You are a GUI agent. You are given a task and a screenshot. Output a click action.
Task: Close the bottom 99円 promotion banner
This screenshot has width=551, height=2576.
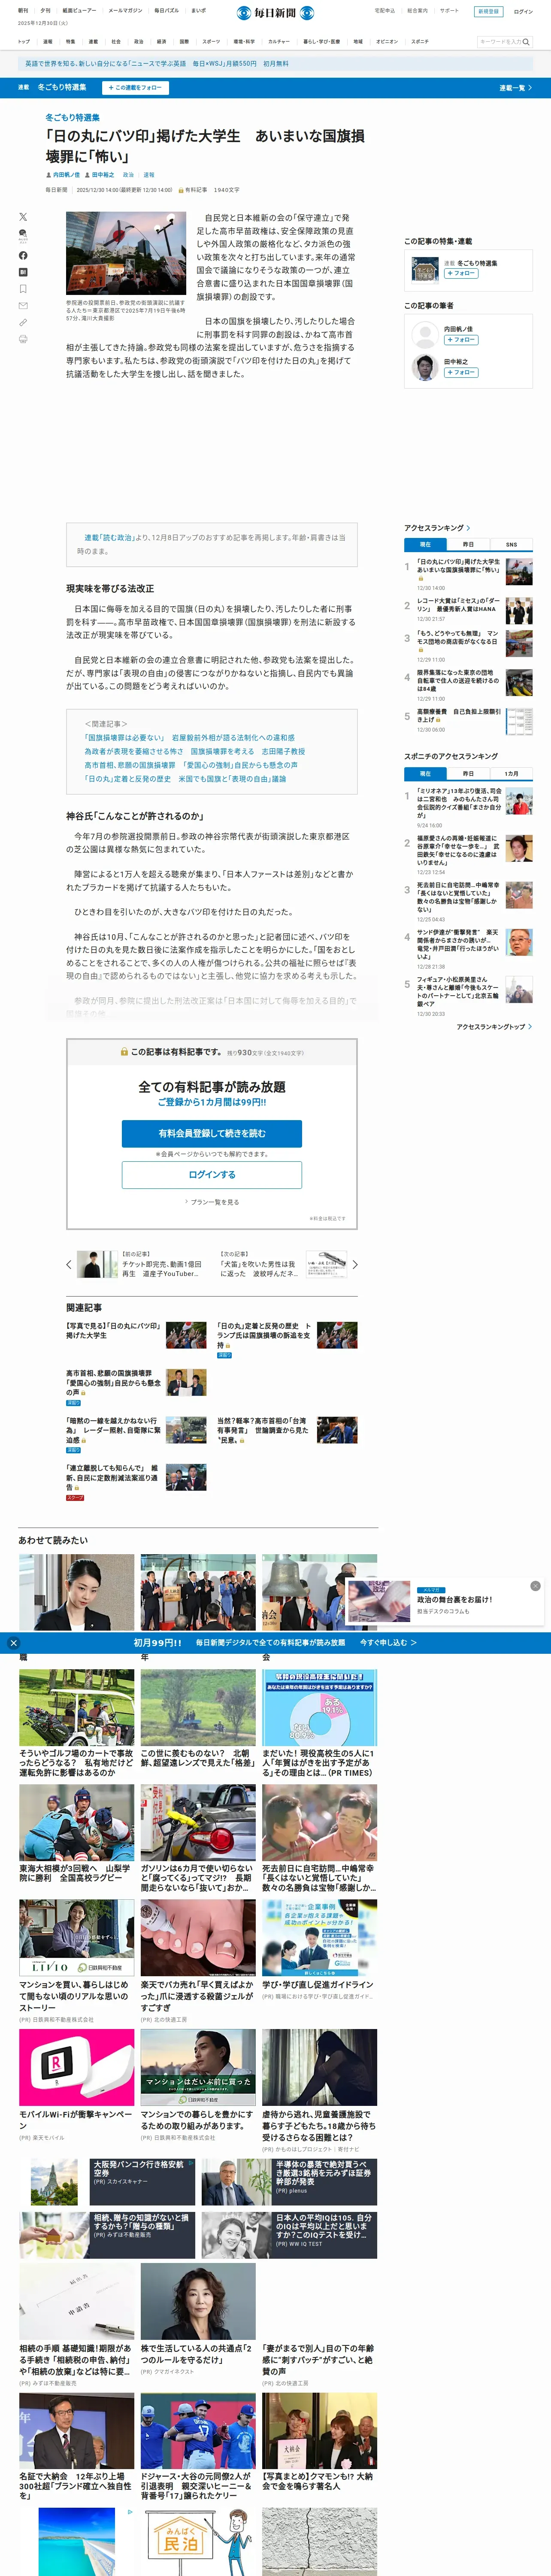click(x=13, y=1642)
